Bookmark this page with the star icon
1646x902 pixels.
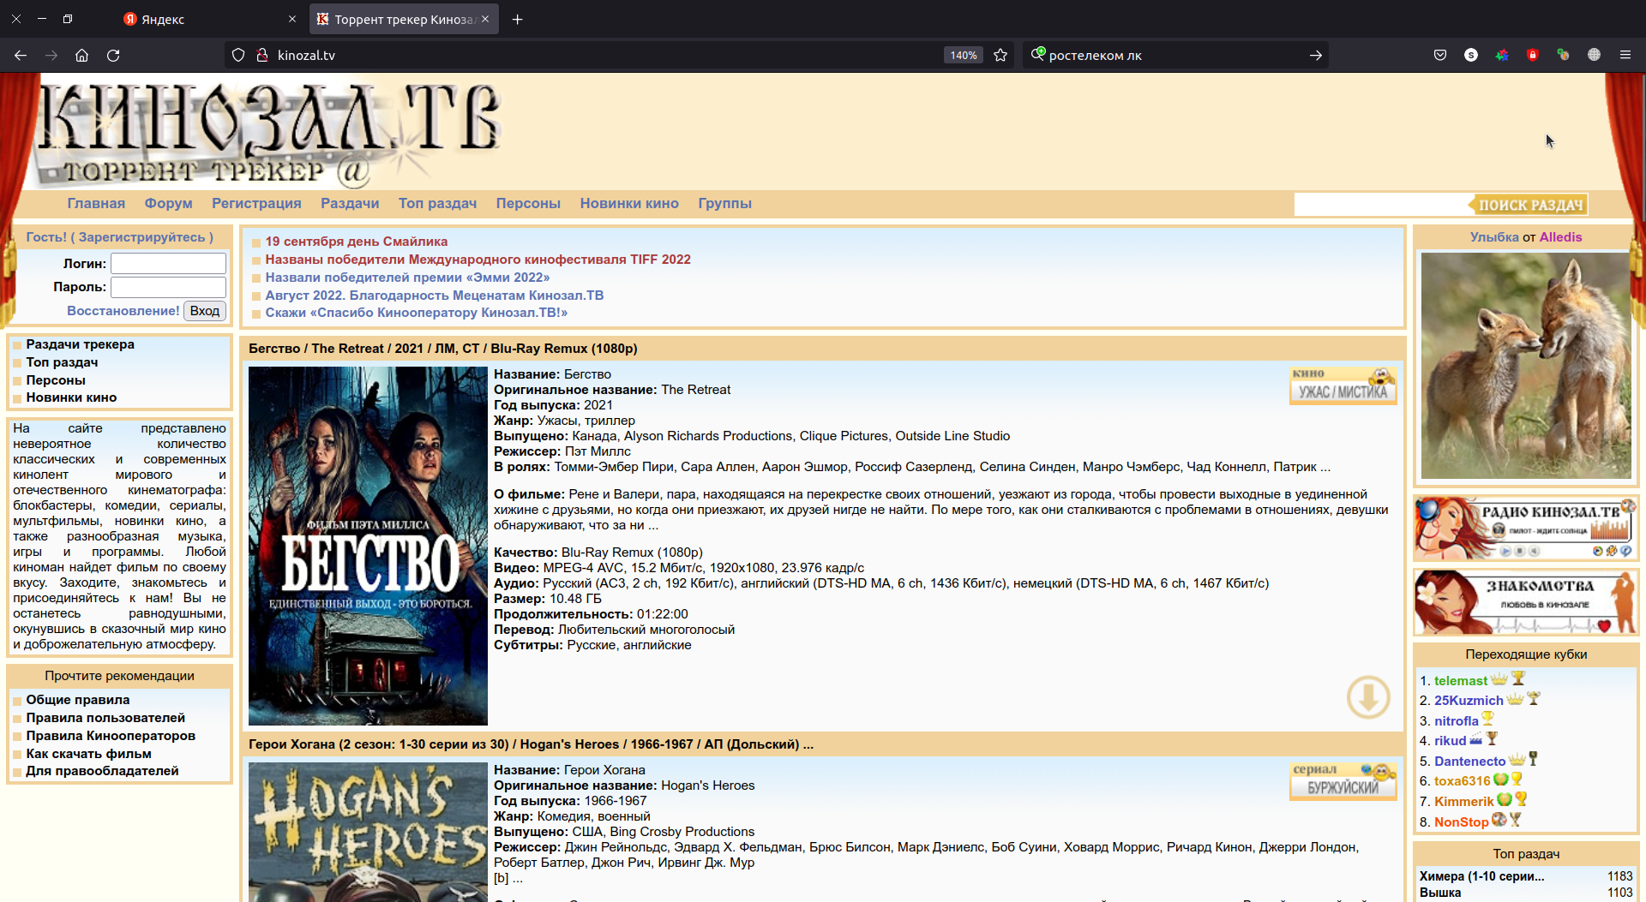click(1000, 55)
